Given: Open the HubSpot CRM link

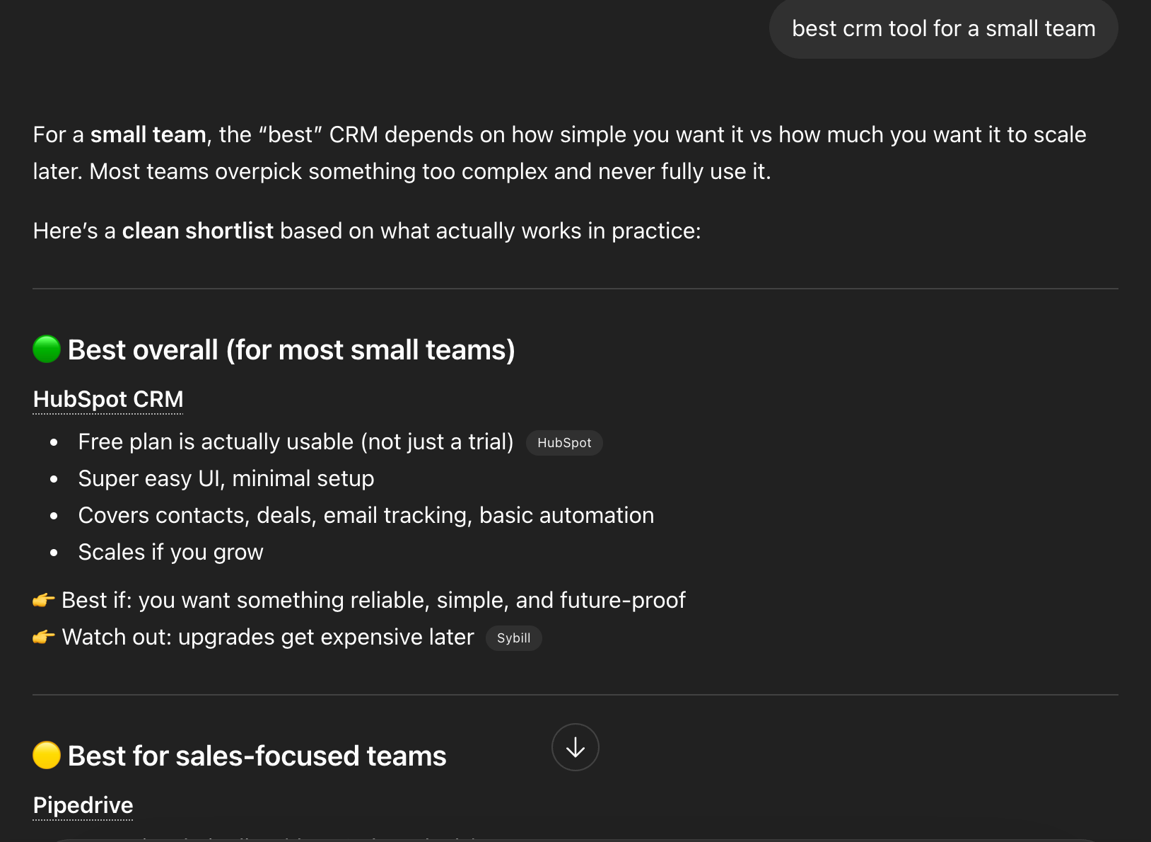Looking at the screenshot, I should coord(108,400).
